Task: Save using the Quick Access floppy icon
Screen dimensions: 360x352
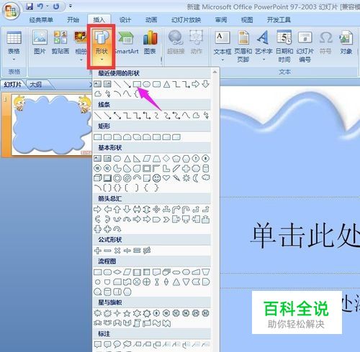Action: pos(30,6)
